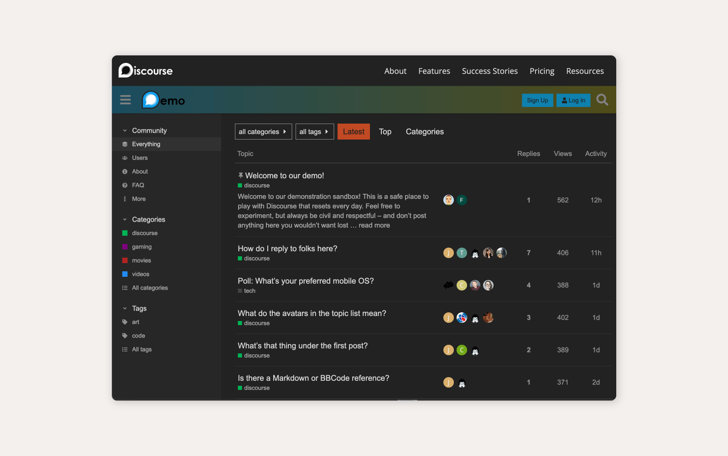This screenshot has width=728, height=456.
Task: Click the Sign Up button
Action: click(x=537, y=100)
